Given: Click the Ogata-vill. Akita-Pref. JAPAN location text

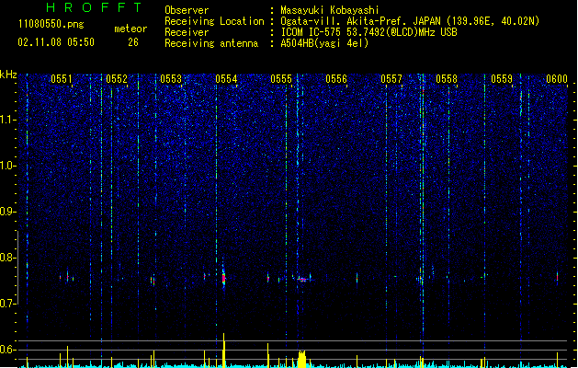Looking at the screenshot, I should coord(410,21).
